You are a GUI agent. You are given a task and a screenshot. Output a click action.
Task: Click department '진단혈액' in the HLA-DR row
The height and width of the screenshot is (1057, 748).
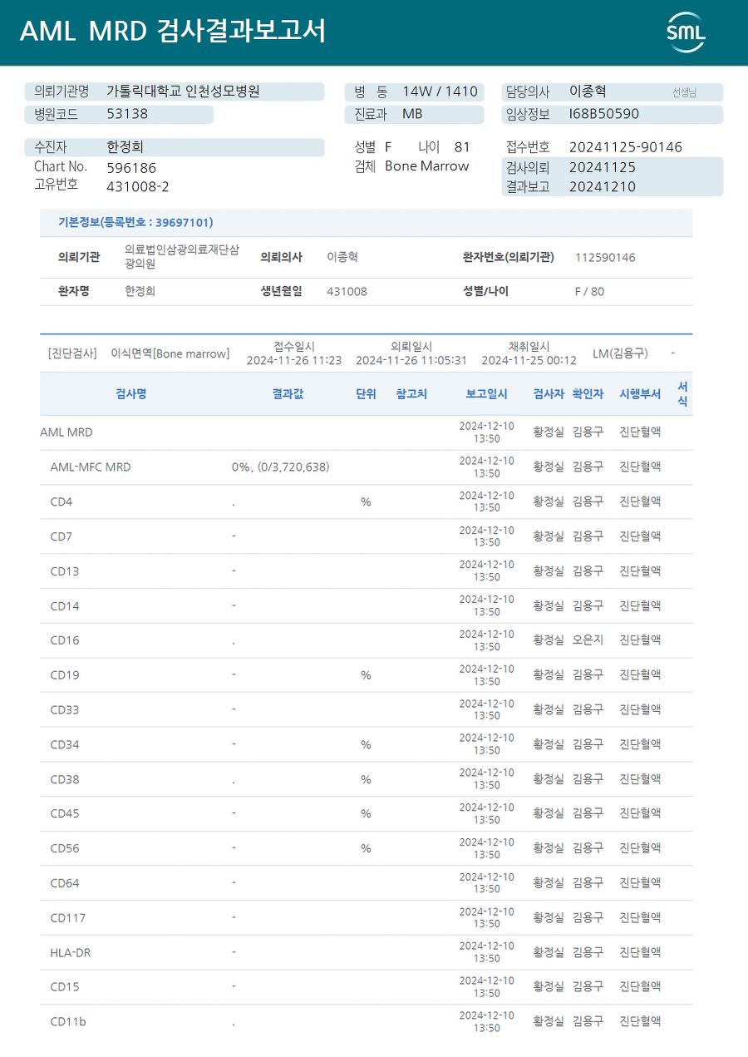(640, 951)
